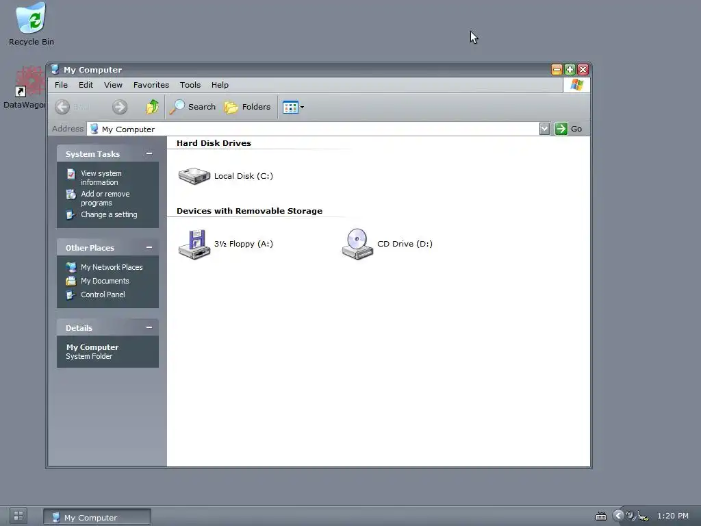
Task: Collapse the System Tasks panel
Action: (x=149, y=153)
